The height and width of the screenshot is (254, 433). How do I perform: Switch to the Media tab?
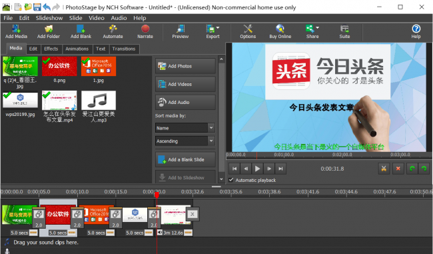(x=16, y=49)
